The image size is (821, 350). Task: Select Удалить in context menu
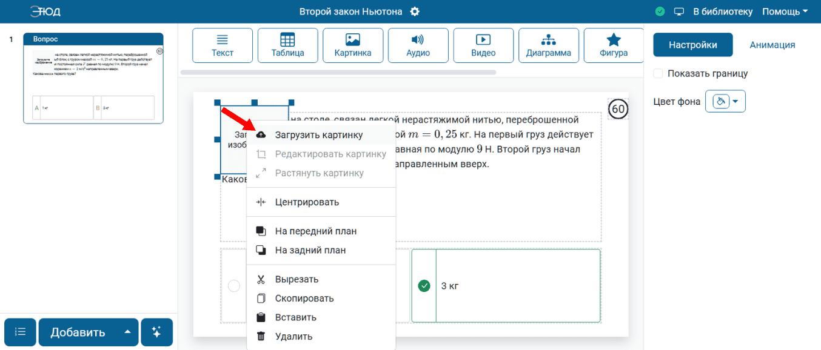click(x=321, y=336)
